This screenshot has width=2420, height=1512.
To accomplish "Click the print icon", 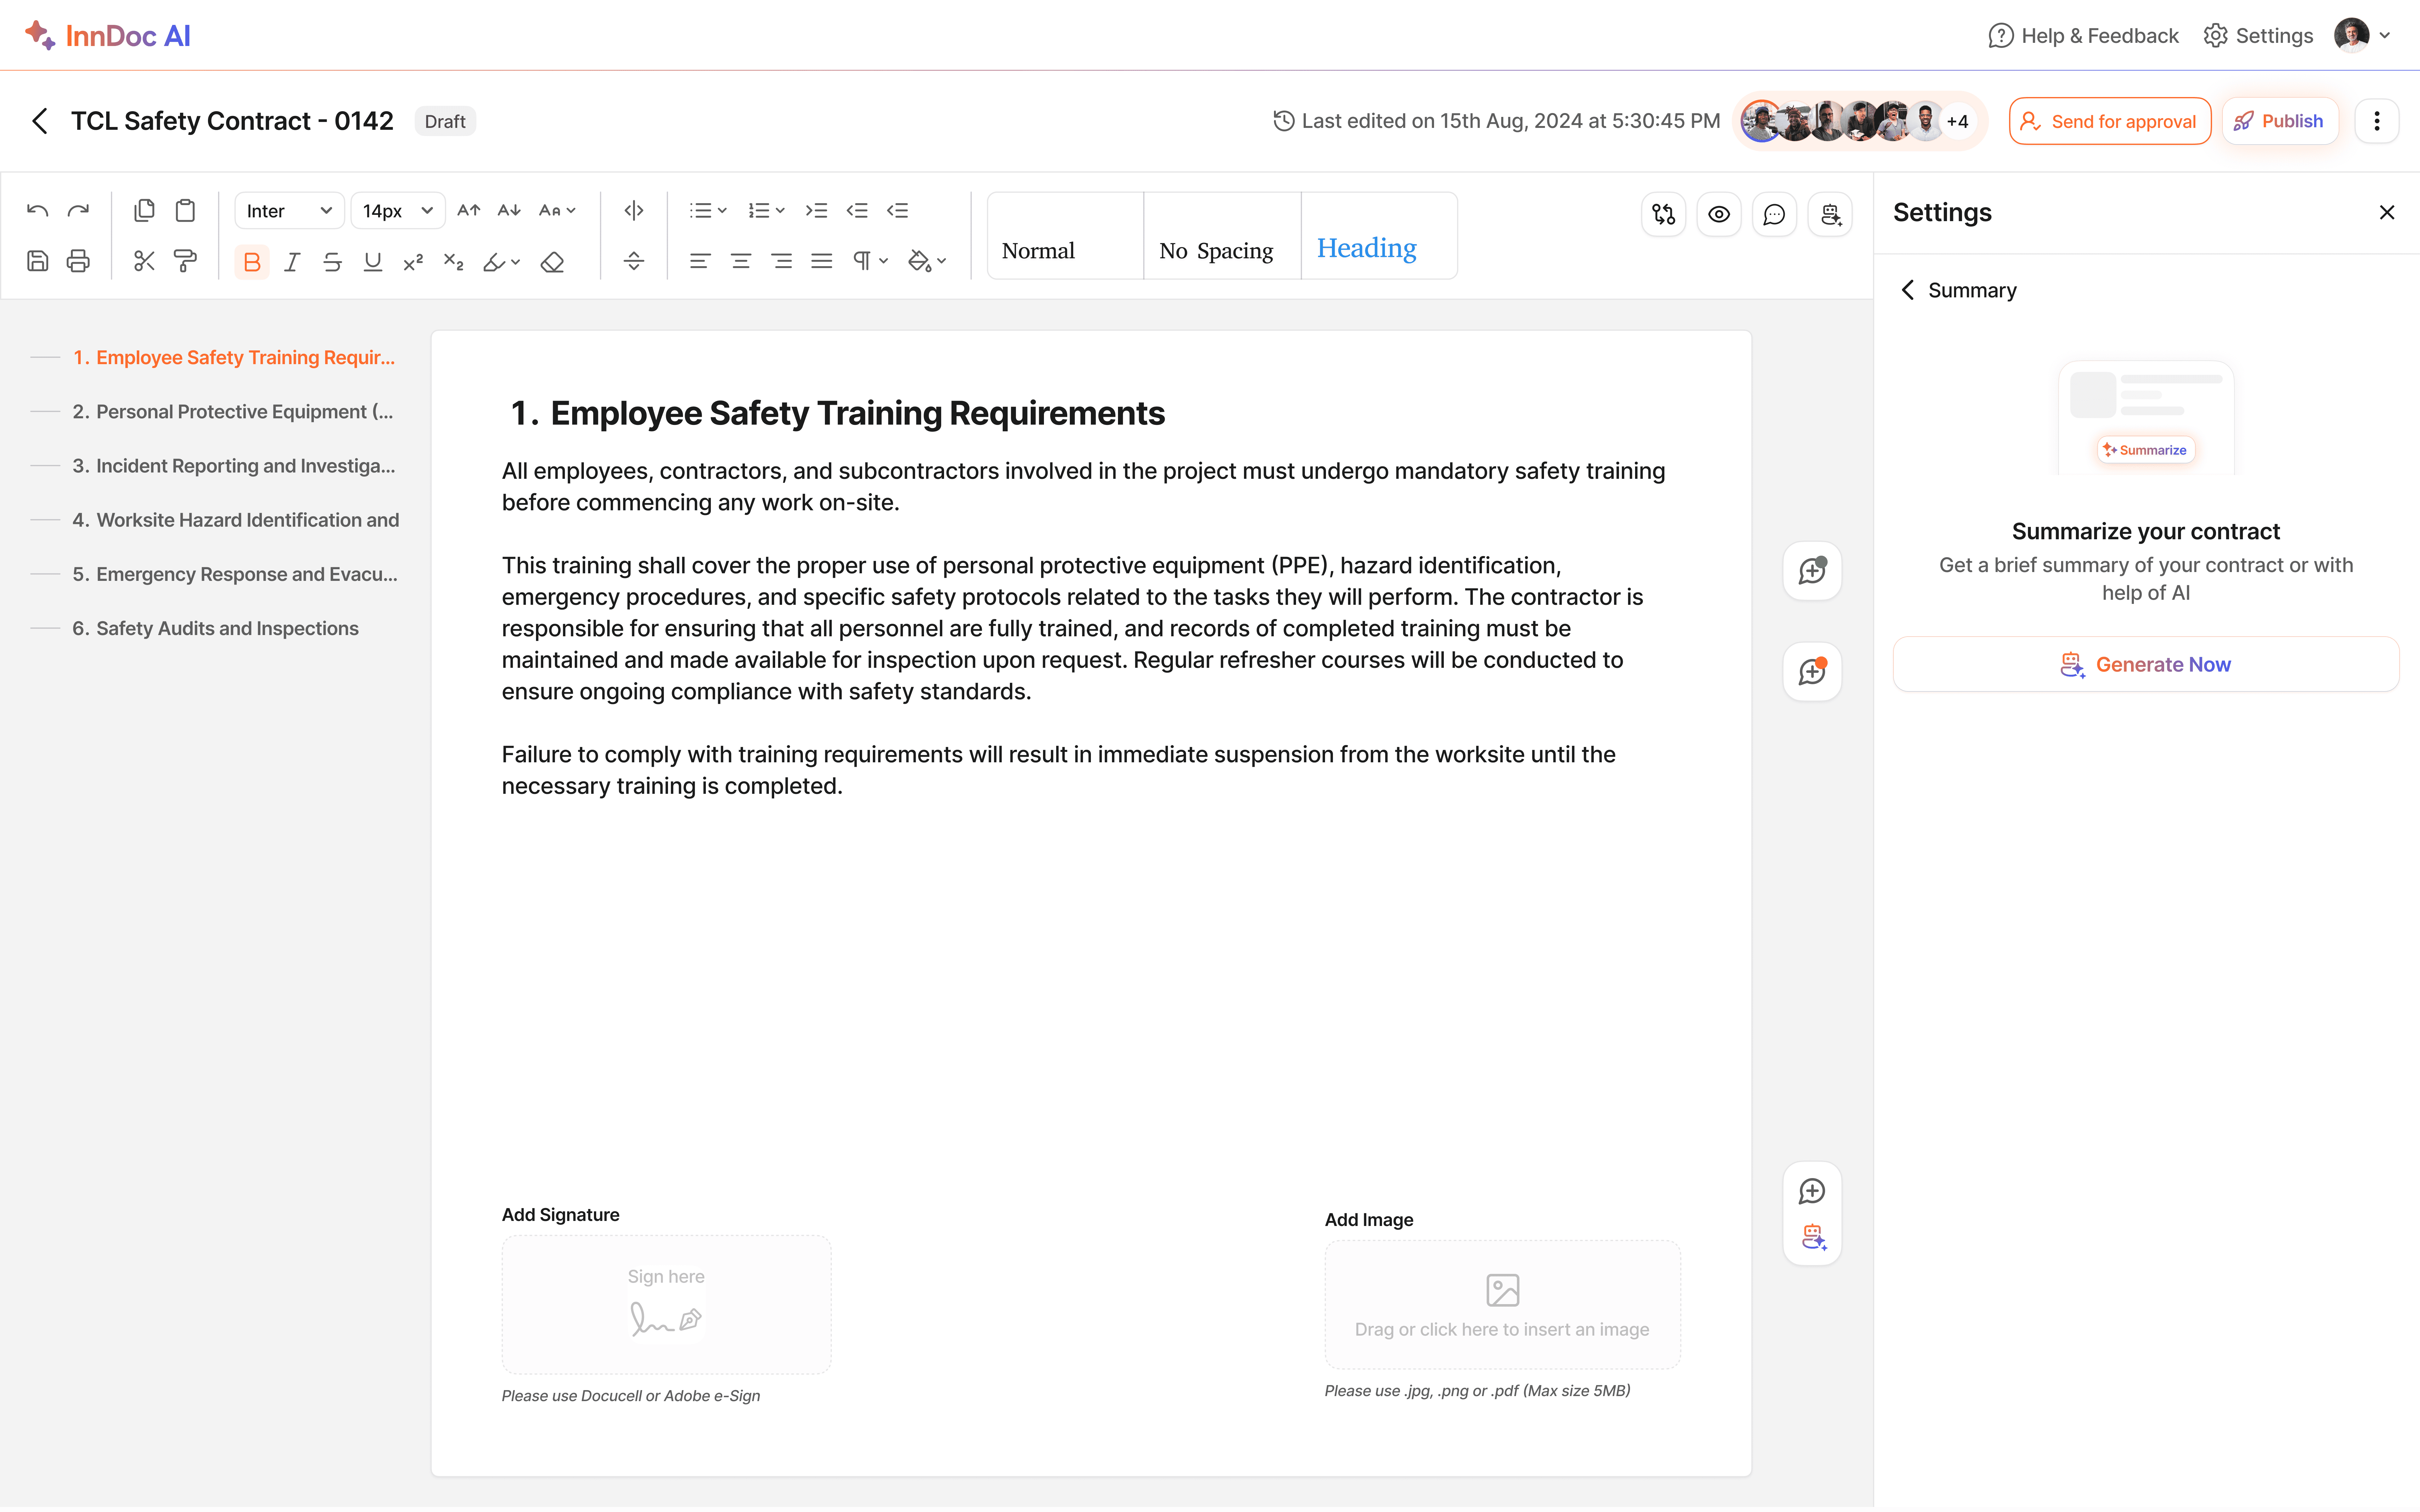I will tap(78, 261).
